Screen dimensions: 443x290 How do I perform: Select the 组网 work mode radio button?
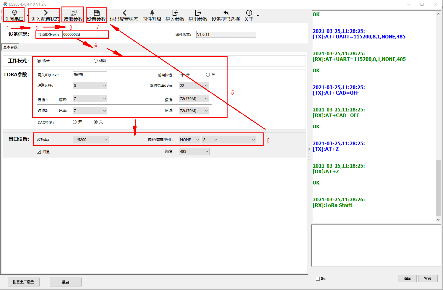click(x=95, y=61)
